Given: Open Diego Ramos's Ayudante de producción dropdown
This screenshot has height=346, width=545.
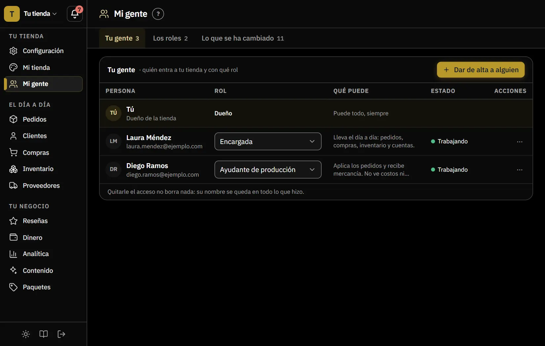Looking at the screenshot, I should click(268, 170).
